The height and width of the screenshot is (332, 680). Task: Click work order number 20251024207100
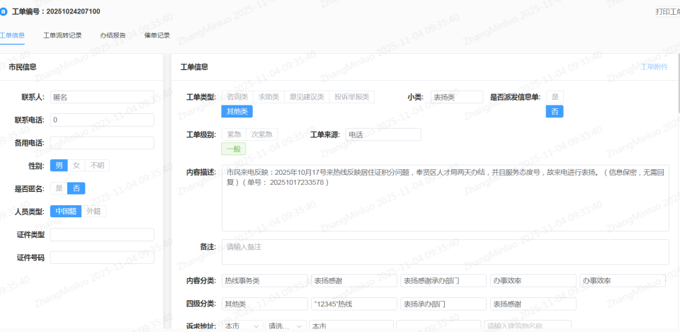pos(73,12)
